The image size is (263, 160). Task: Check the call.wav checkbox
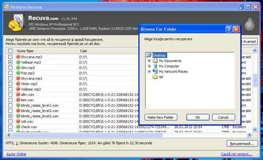10,121
